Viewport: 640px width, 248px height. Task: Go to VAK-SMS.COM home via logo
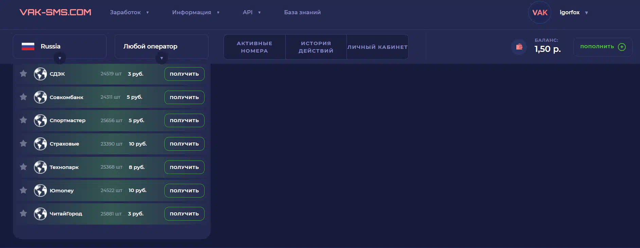pyautogui.click(x=55, y=12)
